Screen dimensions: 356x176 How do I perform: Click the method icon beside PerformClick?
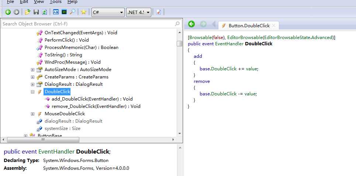[x=39, y=41]
